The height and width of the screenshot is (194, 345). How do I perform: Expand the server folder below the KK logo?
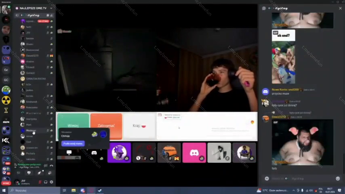(x=6, y=151)
